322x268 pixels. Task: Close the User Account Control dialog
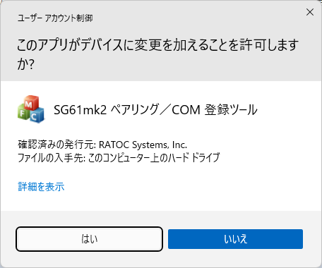click(x=310, y=12)
